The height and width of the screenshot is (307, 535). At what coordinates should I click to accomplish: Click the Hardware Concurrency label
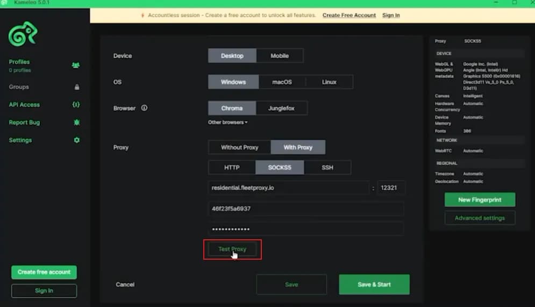[x=447, y=106]
